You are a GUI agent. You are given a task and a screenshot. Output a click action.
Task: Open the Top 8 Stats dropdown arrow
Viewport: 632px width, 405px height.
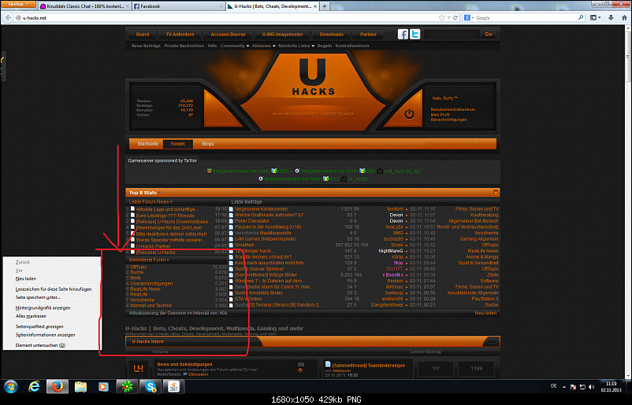tap(160, 193)
